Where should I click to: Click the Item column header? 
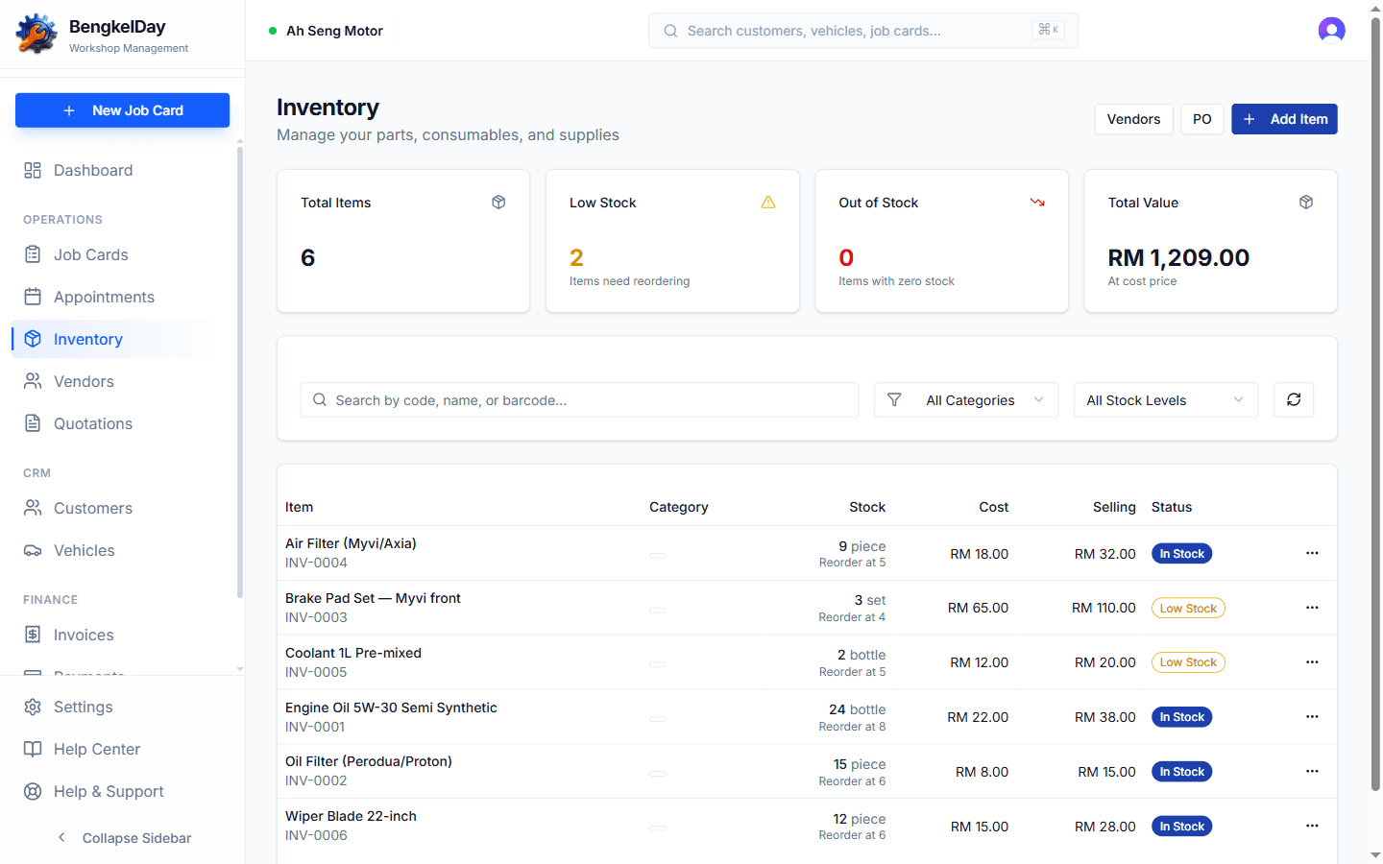(299, 507)
